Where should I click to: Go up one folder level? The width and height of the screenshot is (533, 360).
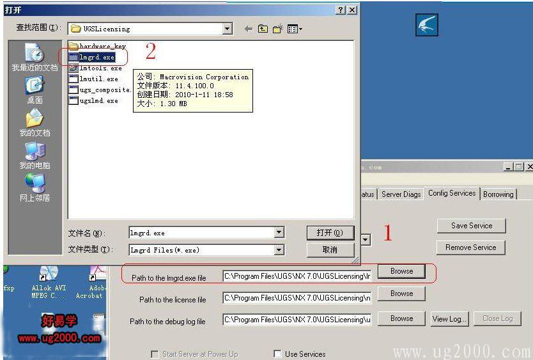click(x=263, y=29)
